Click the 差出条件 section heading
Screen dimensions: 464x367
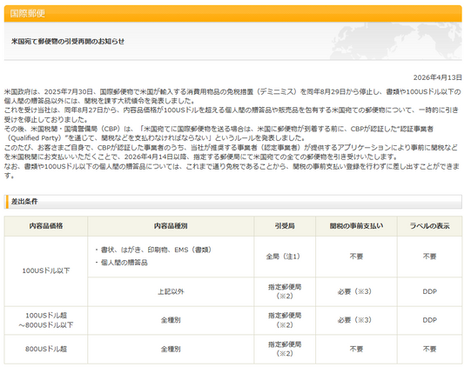pyautogui.click(x=24, y=202)
